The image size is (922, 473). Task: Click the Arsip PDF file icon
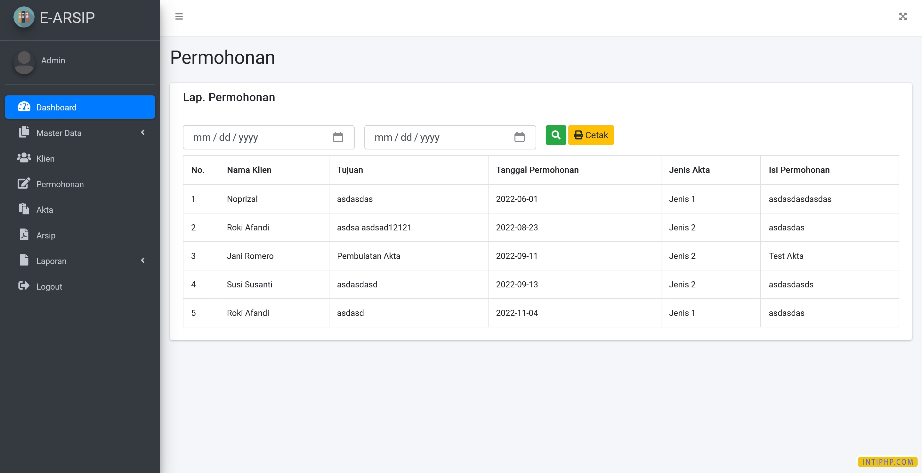point(24,235)
